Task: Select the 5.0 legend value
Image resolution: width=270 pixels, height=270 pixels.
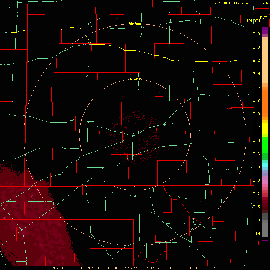Action: [256, 114]
